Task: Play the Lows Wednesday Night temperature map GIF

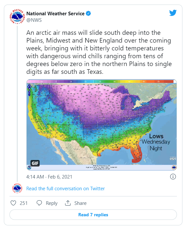Action: point(102,125)
